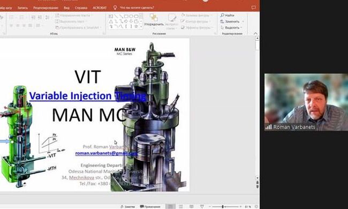Open the Выровнять текст dropdown

[x=71, y=21]
